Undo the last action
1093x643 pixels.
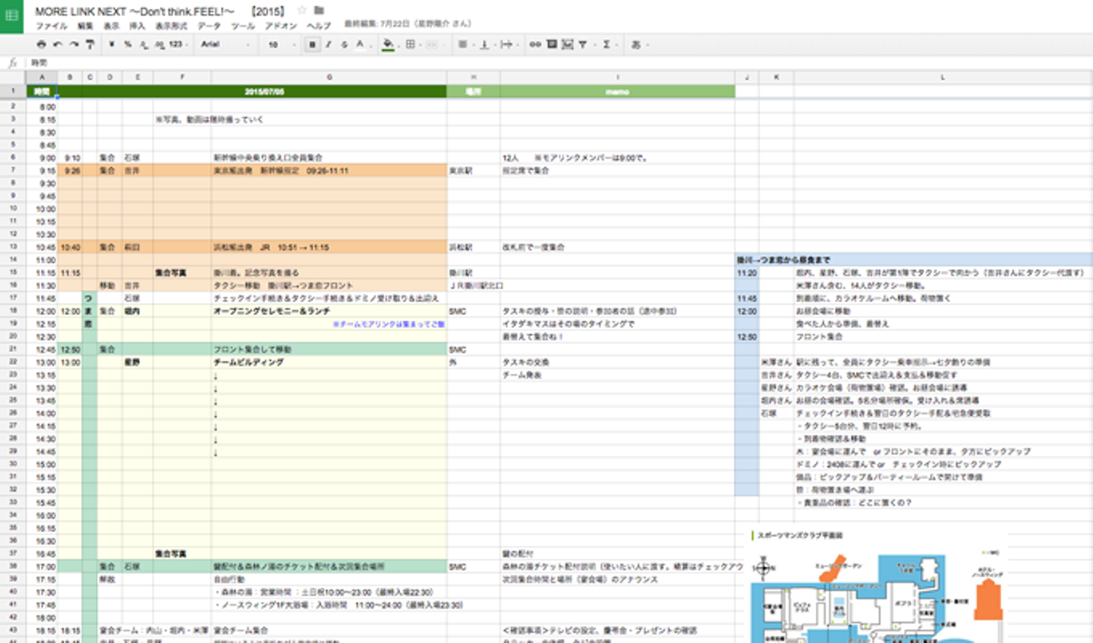(x=58, y=45)
